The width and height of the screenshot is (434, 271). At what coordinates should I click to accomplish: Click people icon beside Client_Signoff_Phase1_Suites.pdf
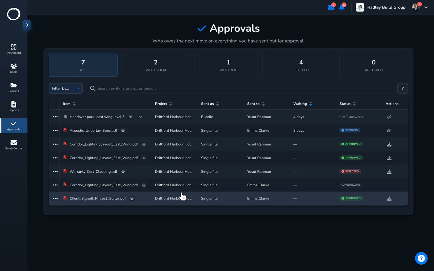pyautogui.click(x=132, y=199)
